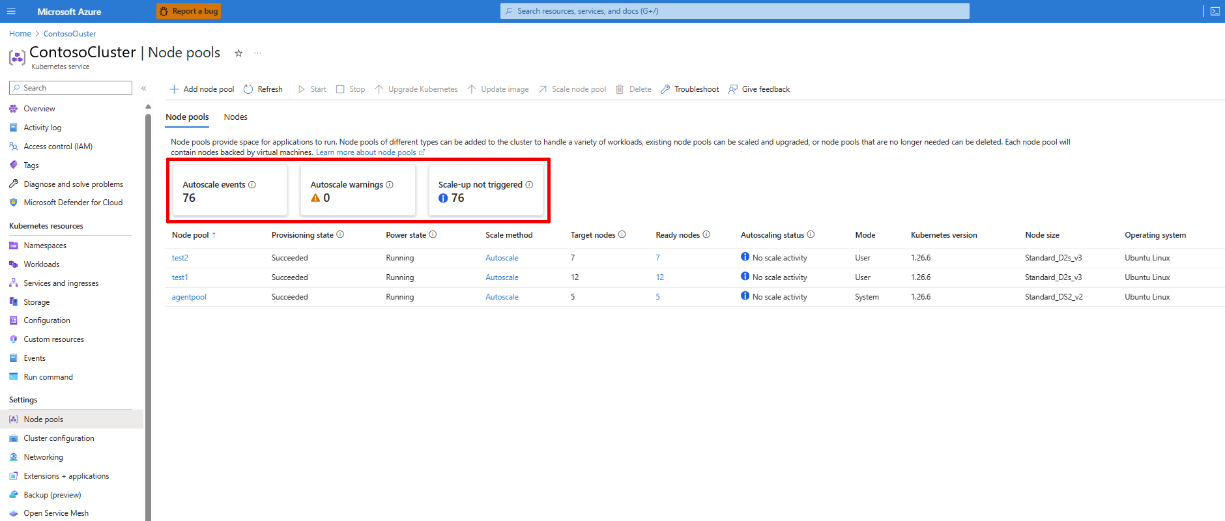Click the Namespaces icon
This screenshot has height=521, width=1225.
(14, 246)
